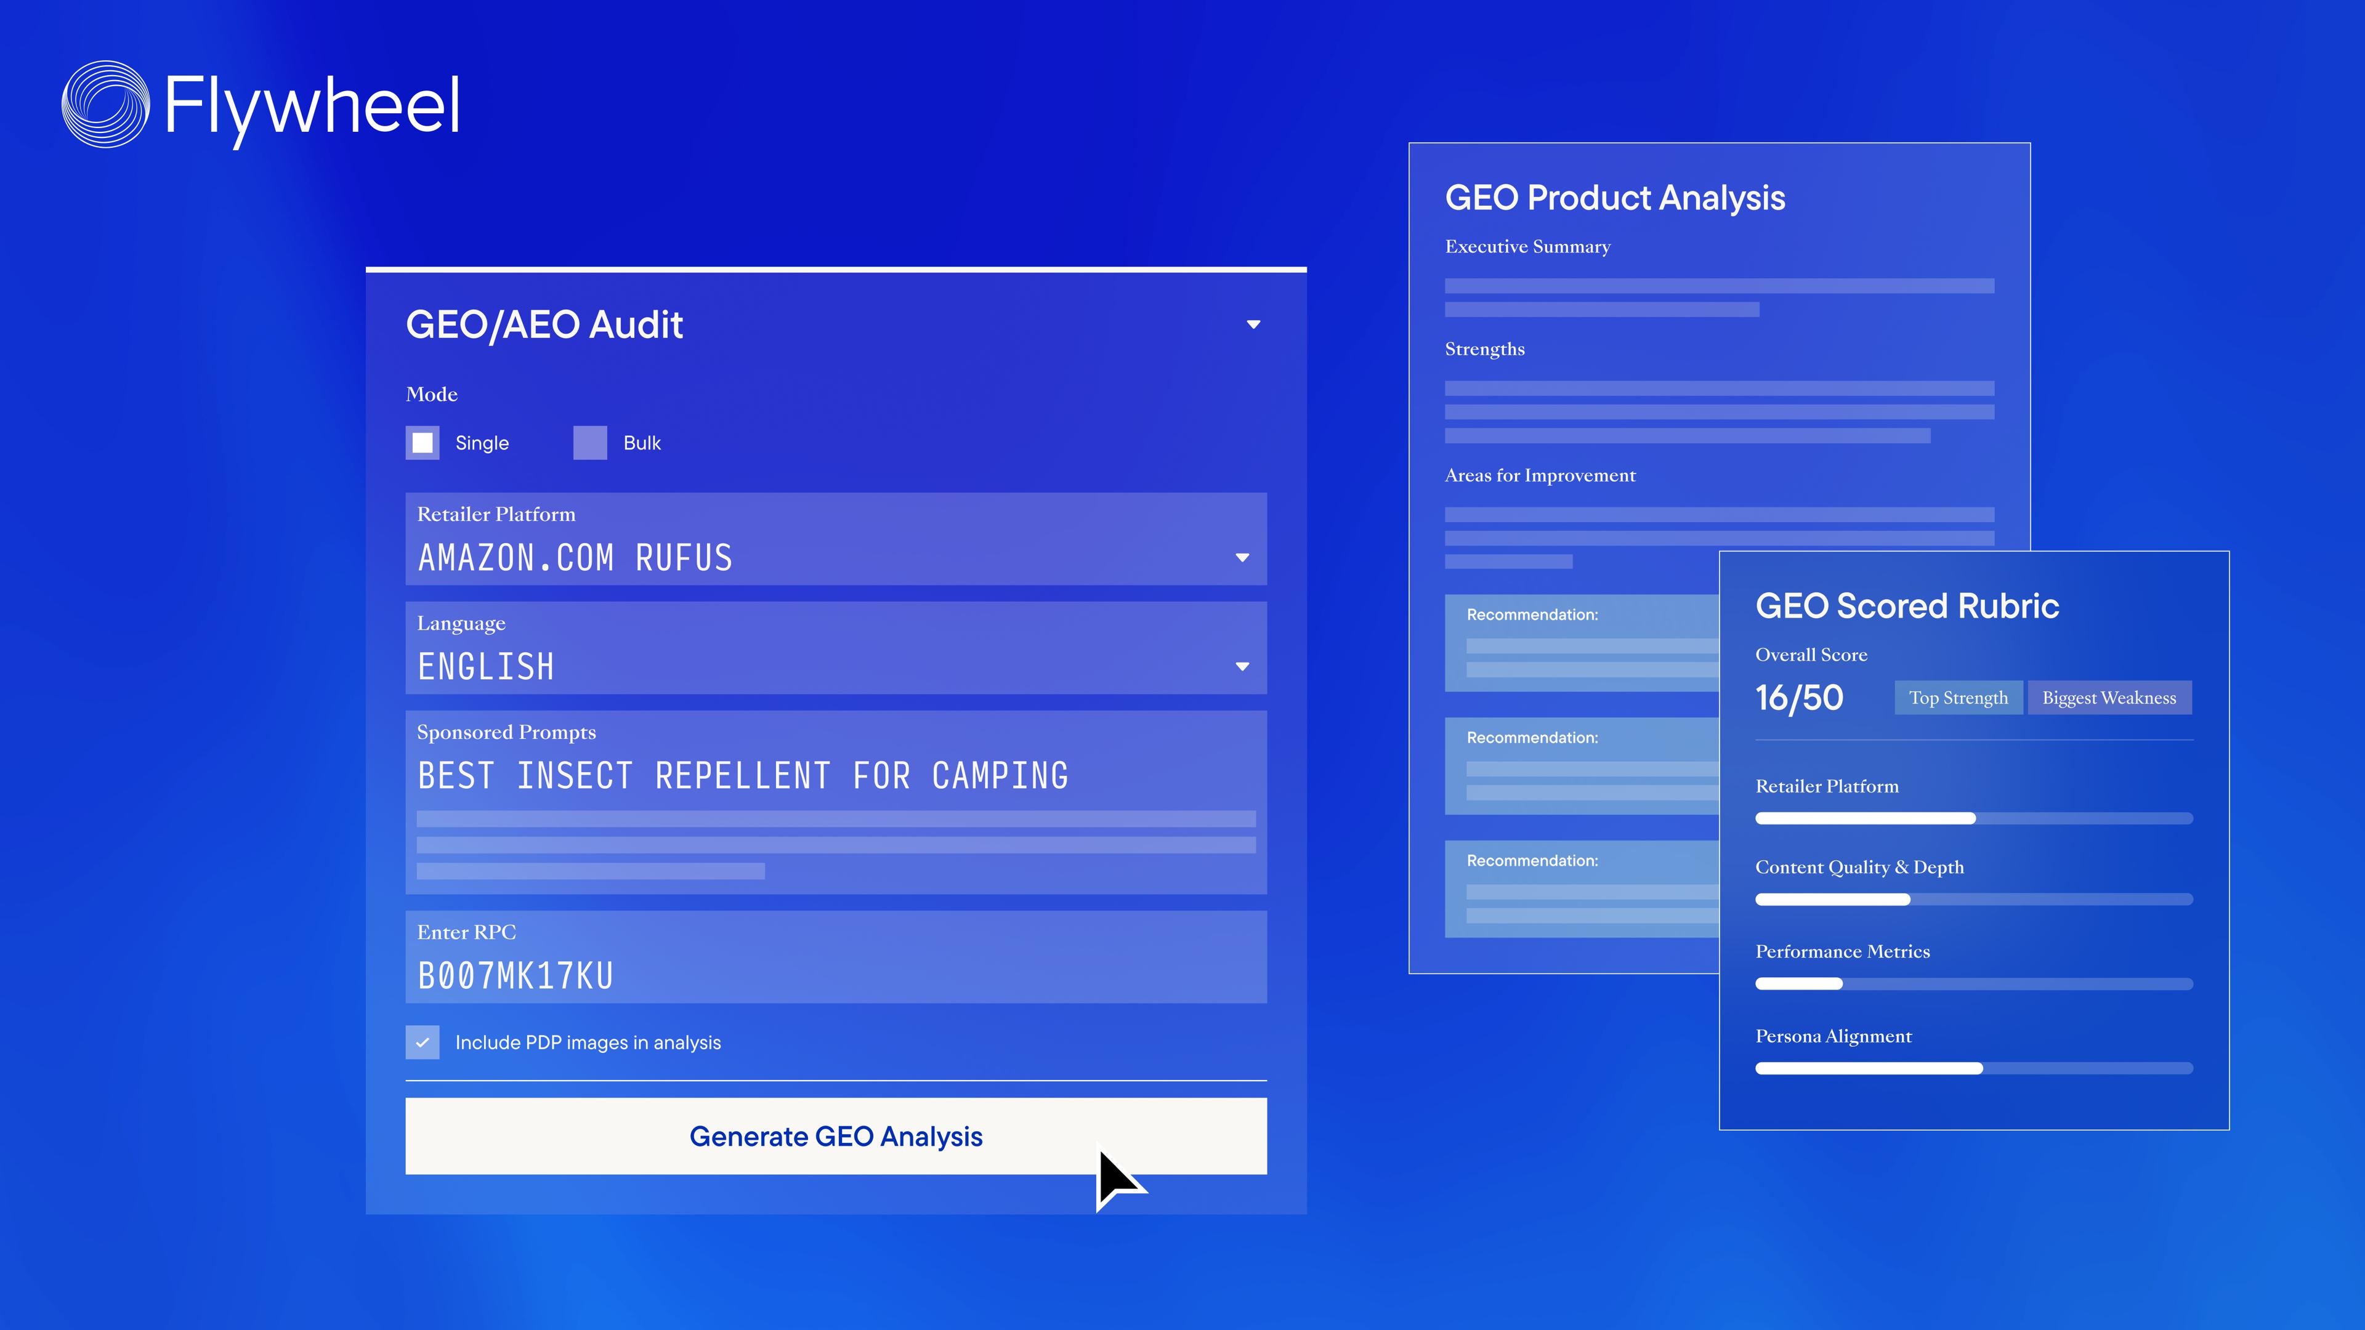Open the third Recommendation card

pyautogui.click(x=1582, y=889)
